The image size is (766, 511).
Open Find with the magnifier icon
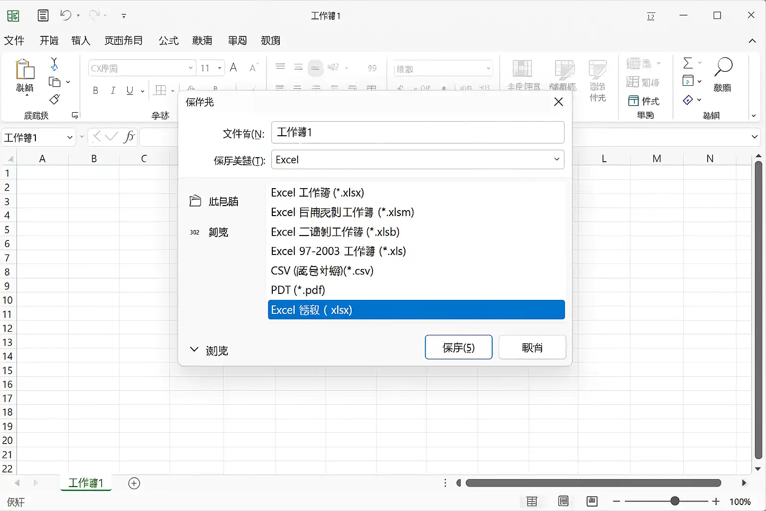[723, 67]
